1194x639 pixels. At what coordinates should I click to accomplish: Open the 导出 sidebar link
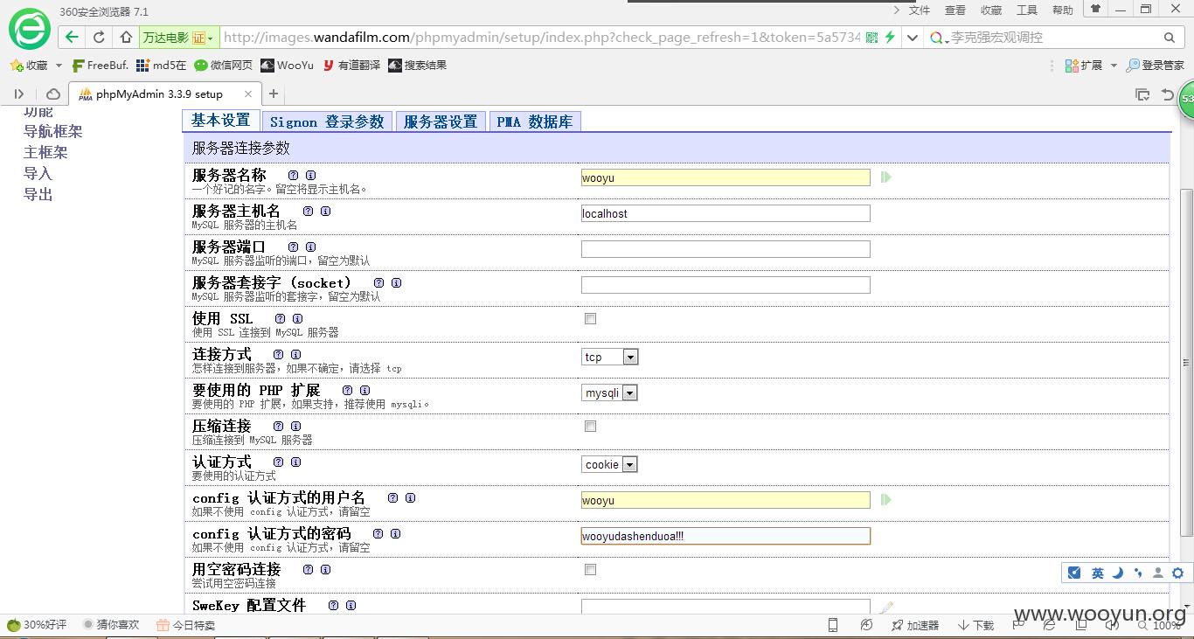tap(38, 194)
